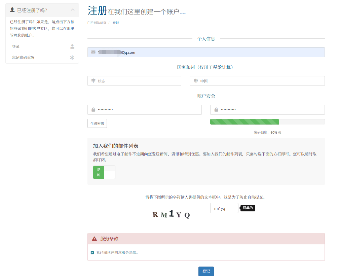Go to 门户网站首页 breadcrumb link

pyautogui.click(x=97, y=23)
